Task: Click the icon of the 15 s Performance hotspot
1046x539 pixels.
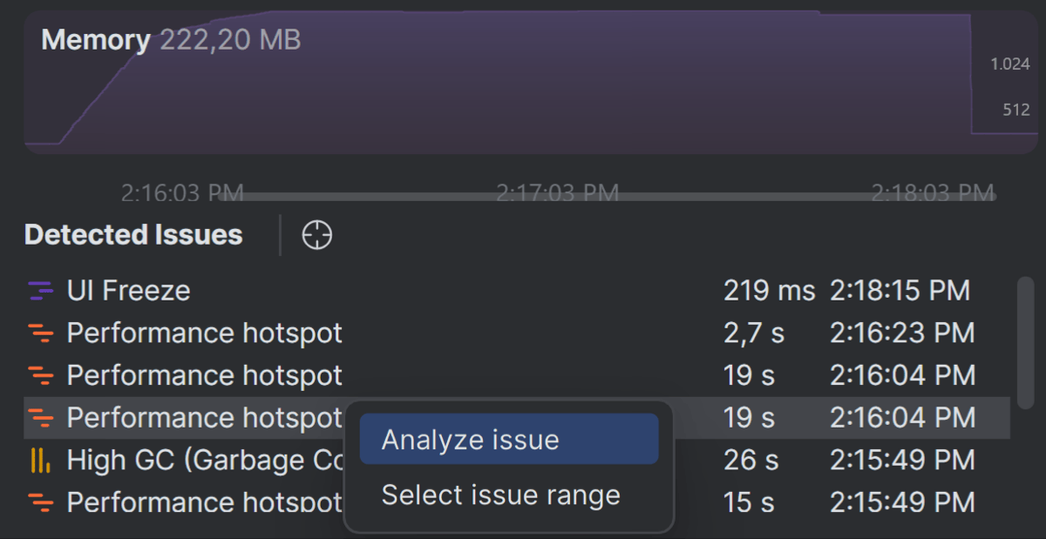Action: click(x=40, y=502)
